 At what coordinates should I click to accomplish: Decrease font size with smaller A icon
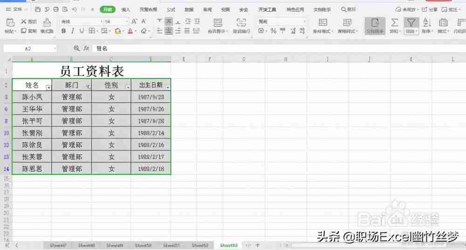click(x=144, y=21)
